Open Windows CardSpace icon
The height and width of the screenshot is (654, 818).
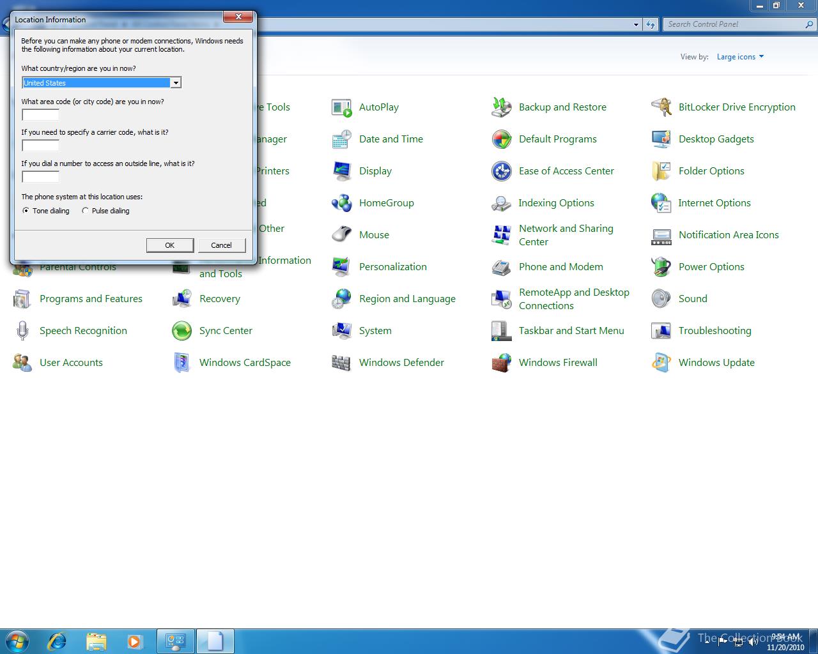click(x=182, y=363)
